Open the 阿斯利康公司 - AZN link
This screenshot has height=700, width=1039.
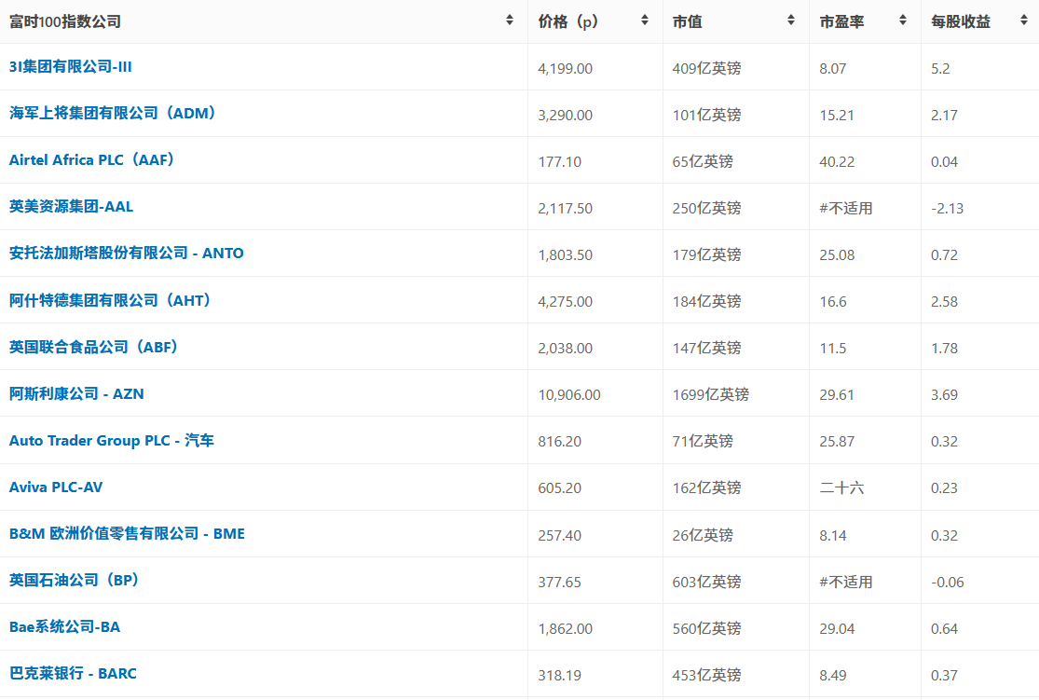76,393
